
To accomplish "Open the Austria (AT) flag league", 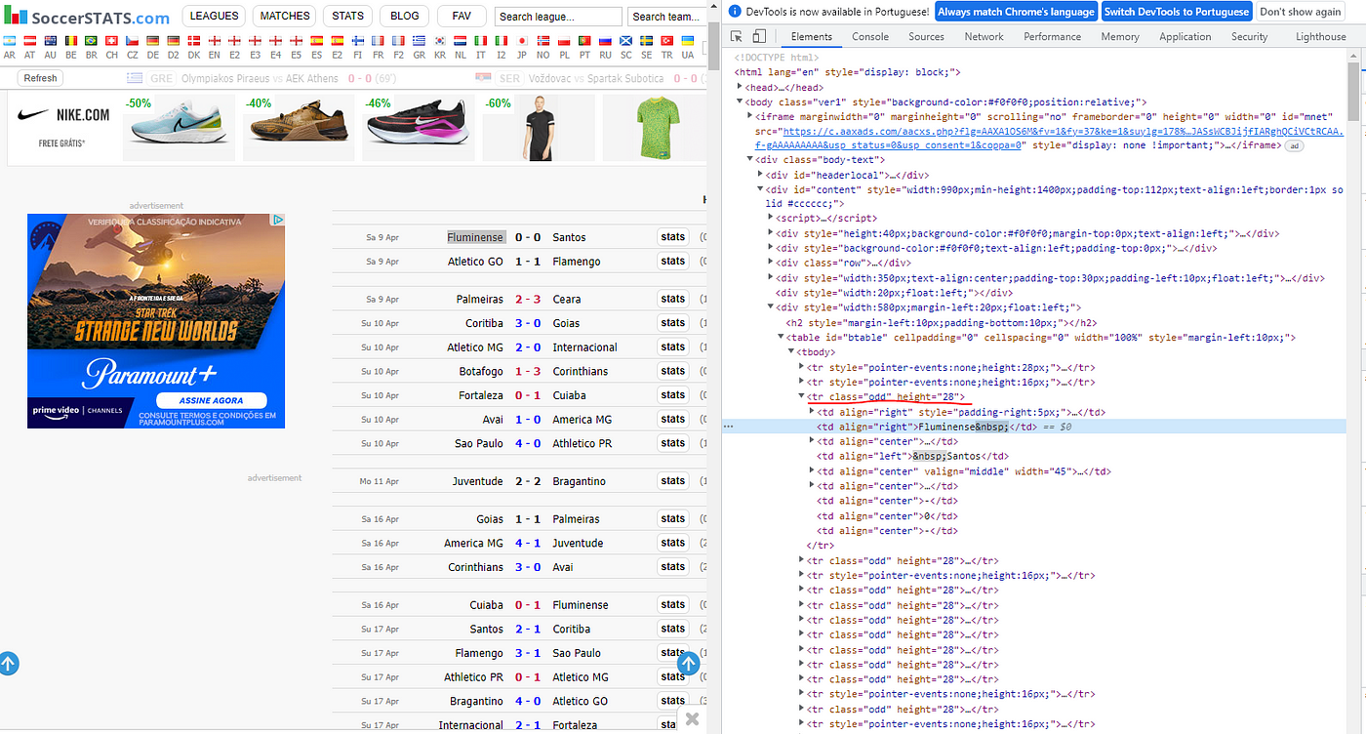I will point(29,41).
